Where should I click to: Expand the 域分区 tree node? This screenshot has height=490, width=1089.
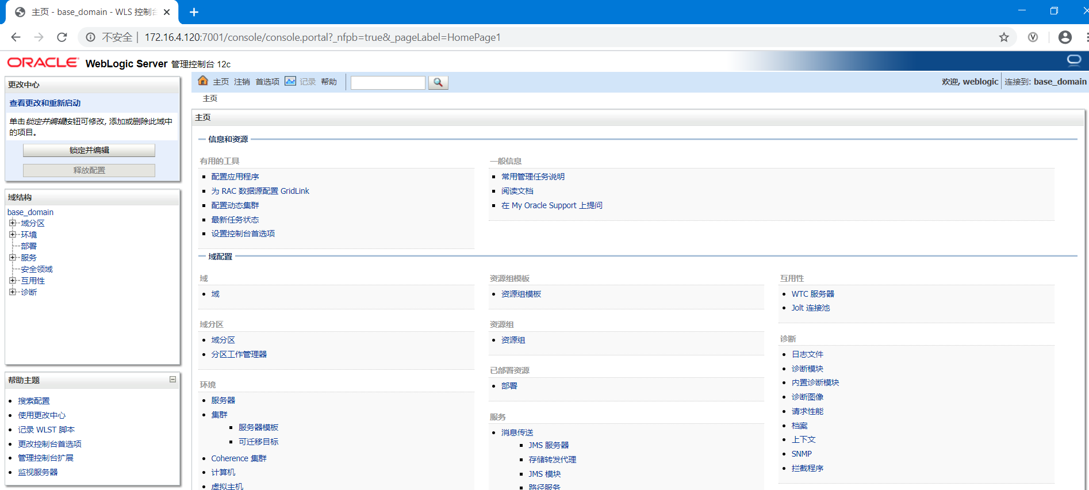[x=13, y=223]
